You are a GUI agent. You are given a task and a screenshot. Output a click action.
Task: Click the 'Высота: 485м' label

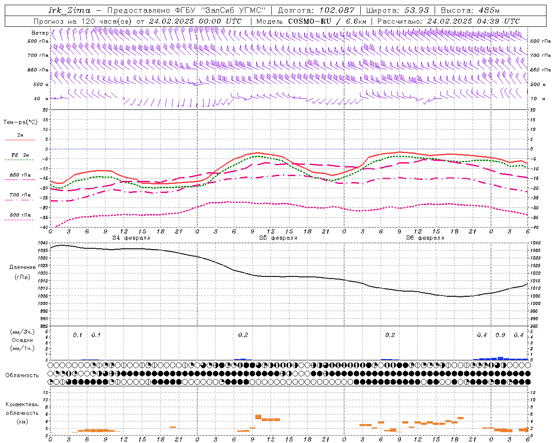[x=471, y=10]
